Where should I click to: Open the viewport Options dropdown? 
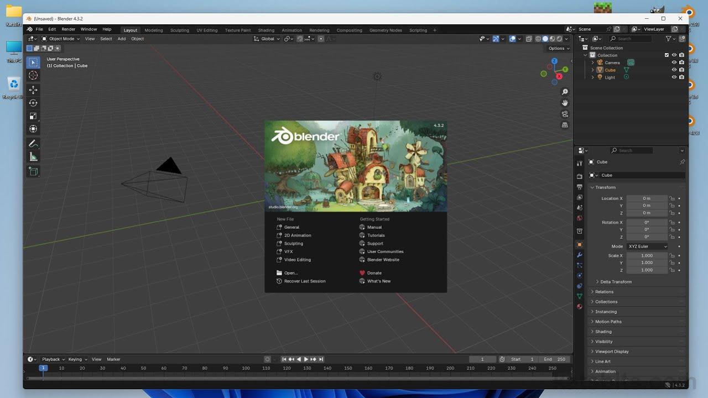(x=559, y=48)
